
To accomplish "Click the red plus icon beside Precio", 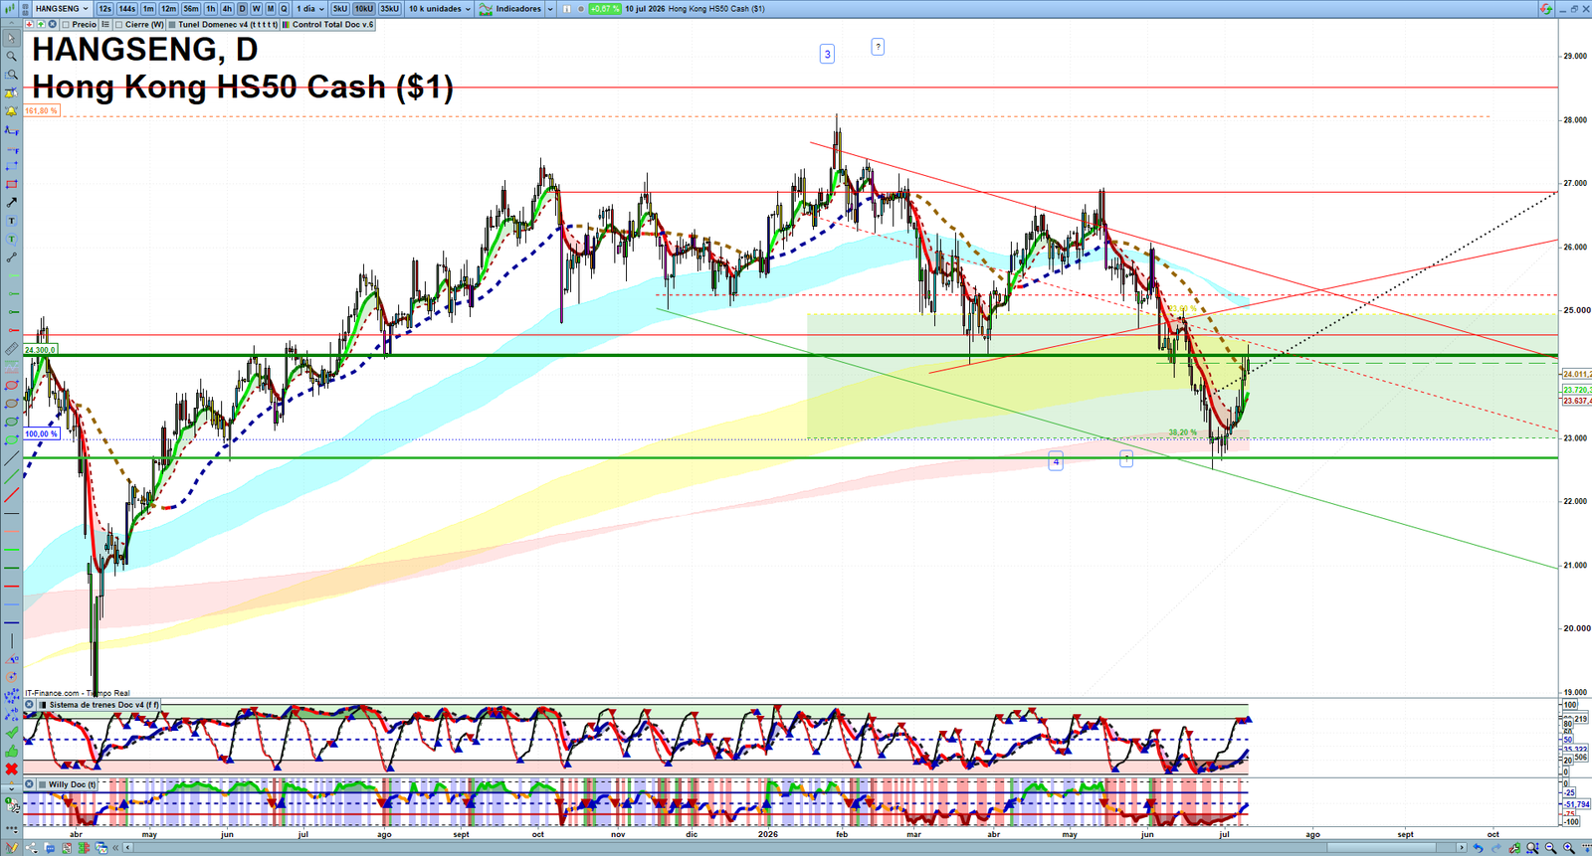I will pos(29,24).
